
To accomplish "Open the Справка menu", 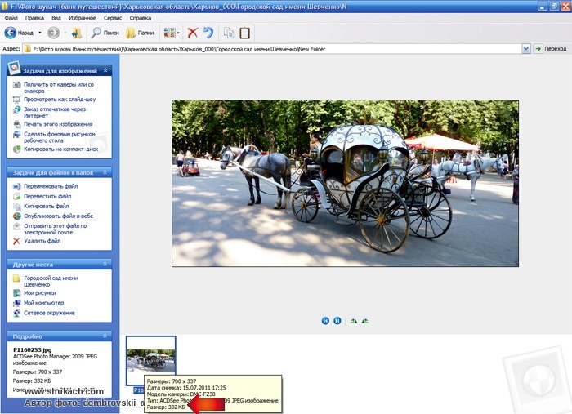I will pyautogui.click(x=140, y=18).
